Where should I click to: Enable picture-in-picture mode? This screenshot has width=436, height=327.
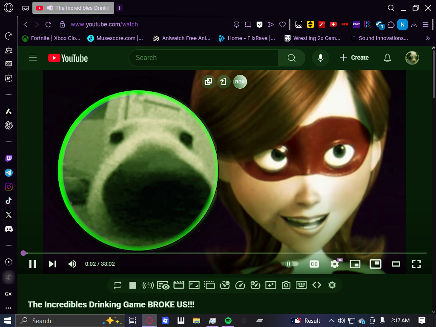pos(376,264)
